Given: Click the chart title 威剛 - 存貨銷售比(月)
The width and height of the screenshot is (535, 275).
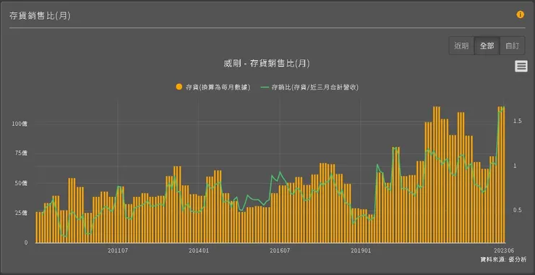Looking at the screenshot, I should pyautogui.click(x=267, y=64).
